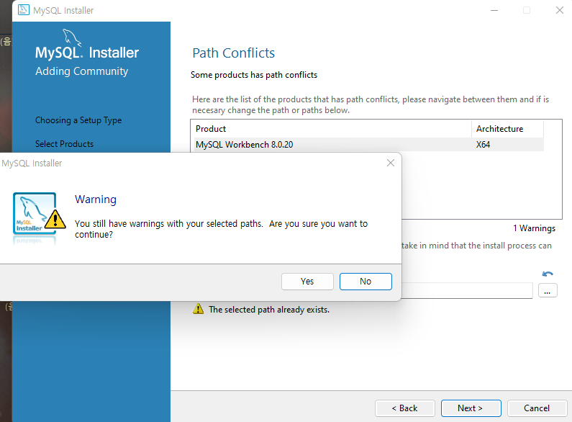
Task: Click the Path Conflicts heading
Action: 233,53
